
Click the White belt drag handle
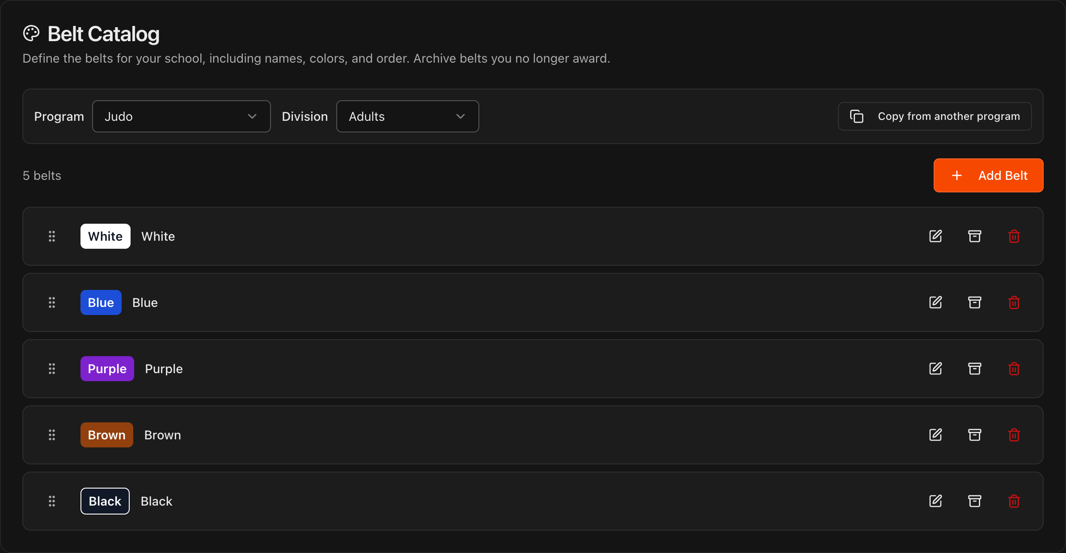[52, 236]
